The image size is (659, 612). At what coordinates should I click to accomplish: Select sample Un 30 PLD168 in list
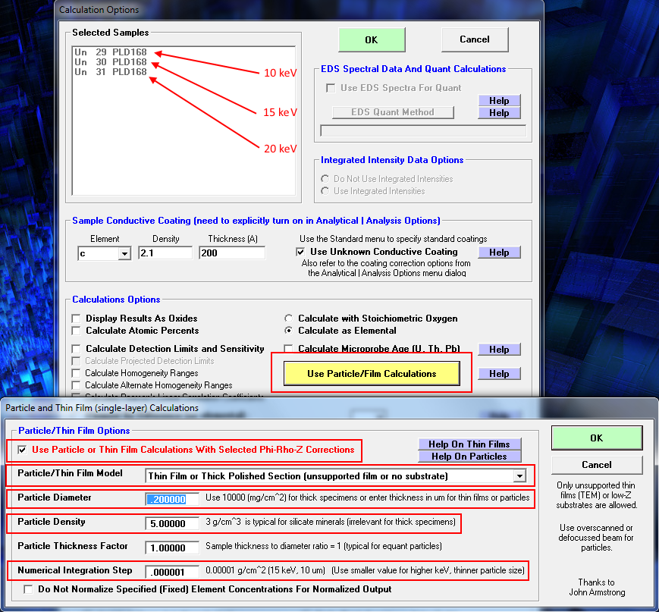point(111,62)
